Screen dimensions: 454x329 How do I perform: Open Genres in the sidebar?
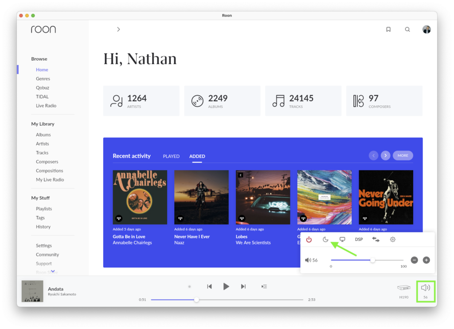tap(43, 79)
